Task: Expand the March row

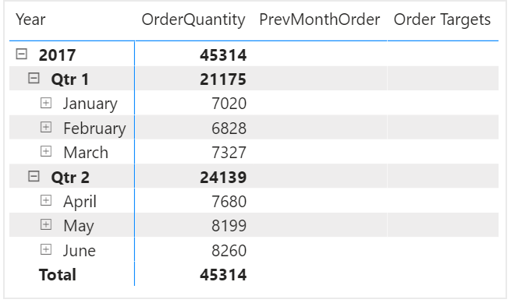Action: [46, 152]
